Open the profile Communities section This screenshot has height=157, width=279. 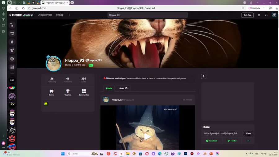pyautogui.click(x=84, y=92)
